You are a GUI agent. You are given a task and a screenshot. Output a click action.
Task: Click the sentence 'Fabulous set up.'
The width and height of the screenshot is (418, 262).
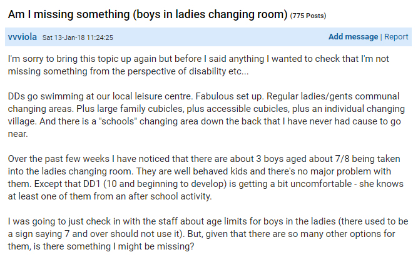click(x=230, y=96)
